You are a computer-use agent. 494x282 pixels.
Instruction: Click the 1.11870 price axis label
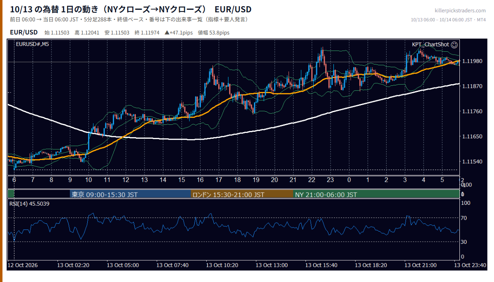[x=472, y=86]
